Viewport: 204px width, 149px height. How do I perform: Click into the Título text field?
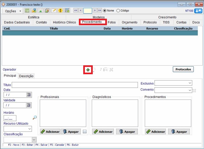coord(75,85)
